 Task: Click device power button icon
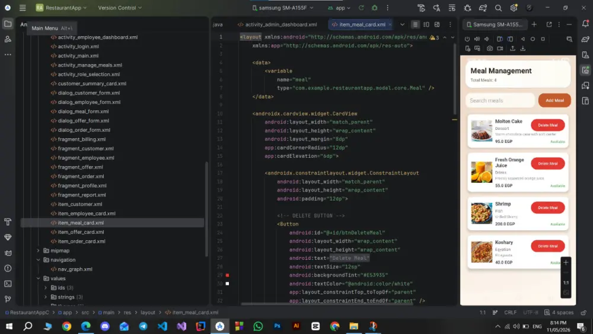point(467,39)
